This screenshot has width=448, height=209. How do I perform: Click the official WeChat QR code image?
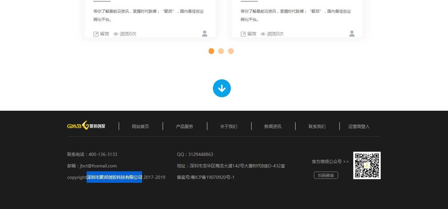tap(367, 165)
